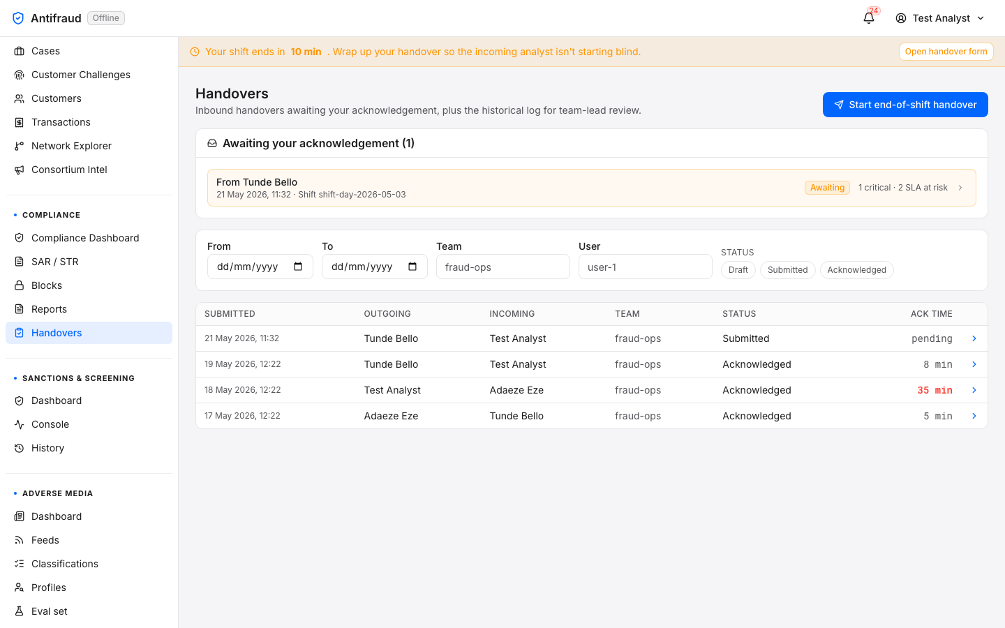Select the Handovers sidebar item
The width and height of the screenshot is (1005, 628).
point(89,333)
